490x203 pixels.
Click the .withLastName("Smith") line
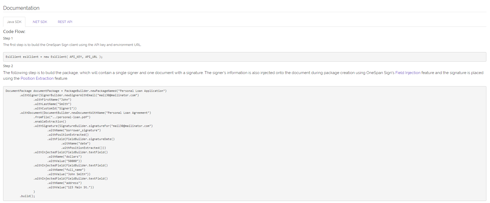click(x=52, y=104)
